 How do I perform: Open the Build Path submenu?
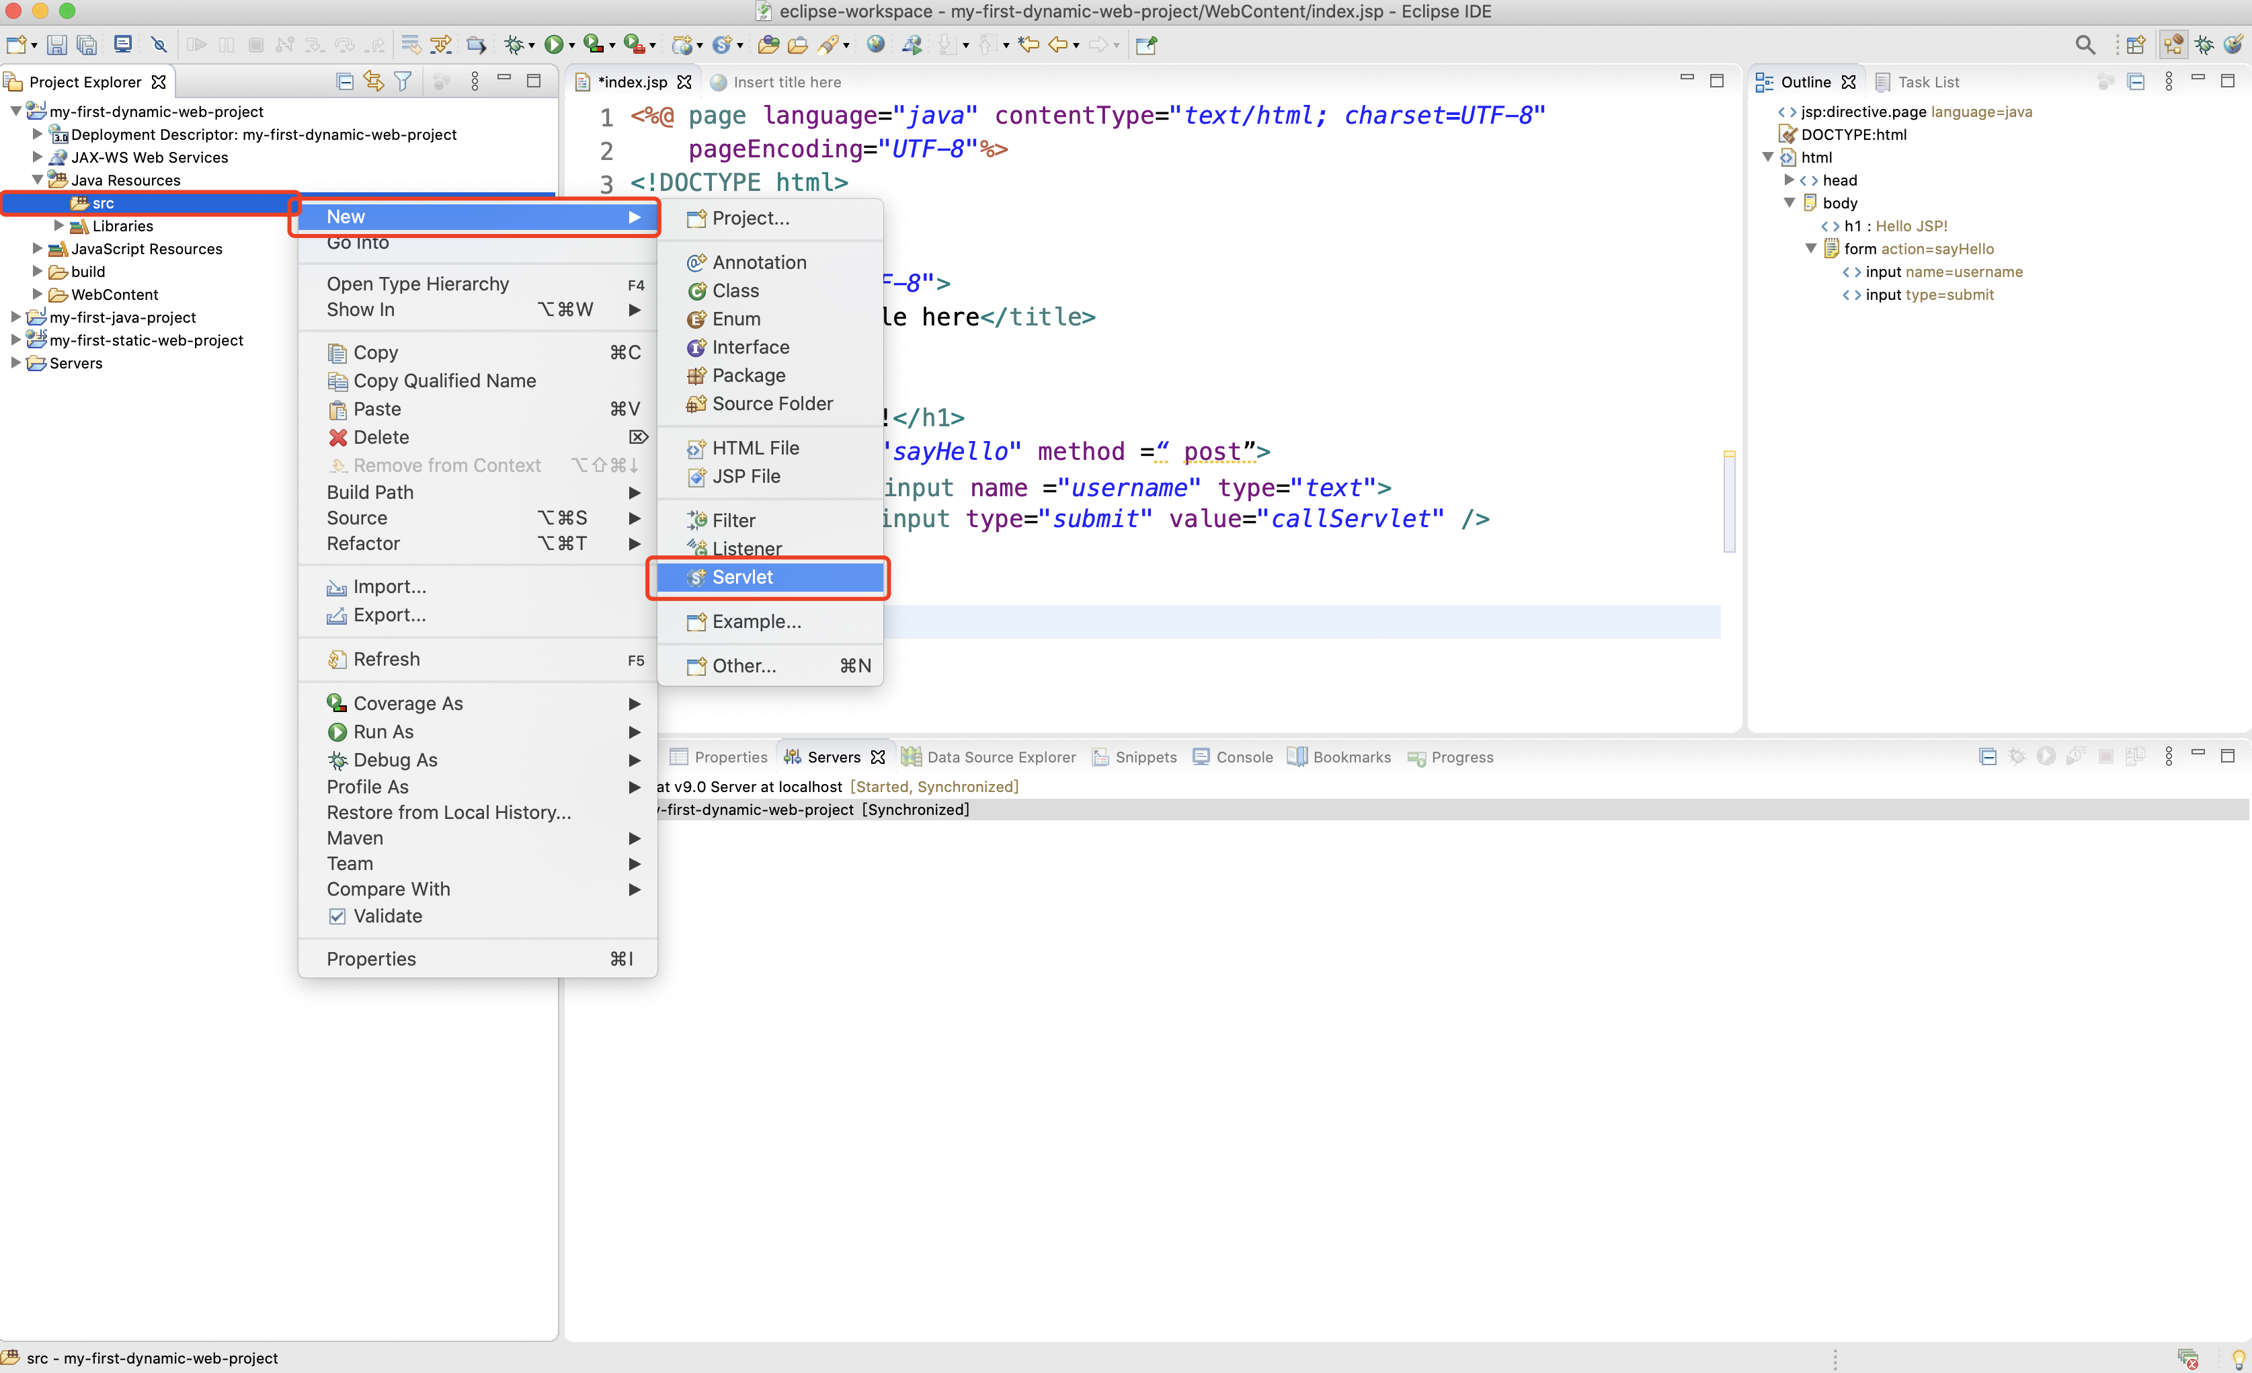[x=477, y=493]
